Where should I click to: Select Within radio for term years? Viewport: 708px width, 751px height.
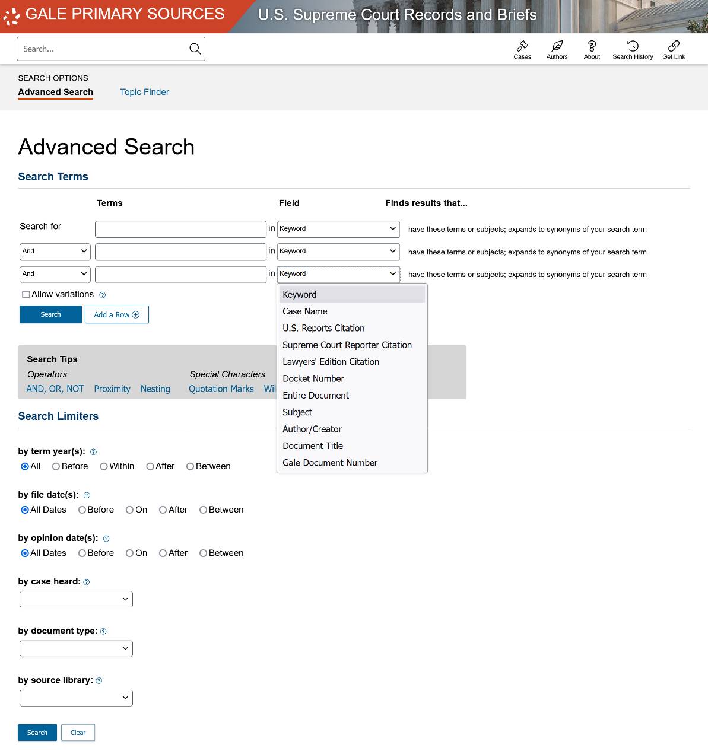coord(104,466)
